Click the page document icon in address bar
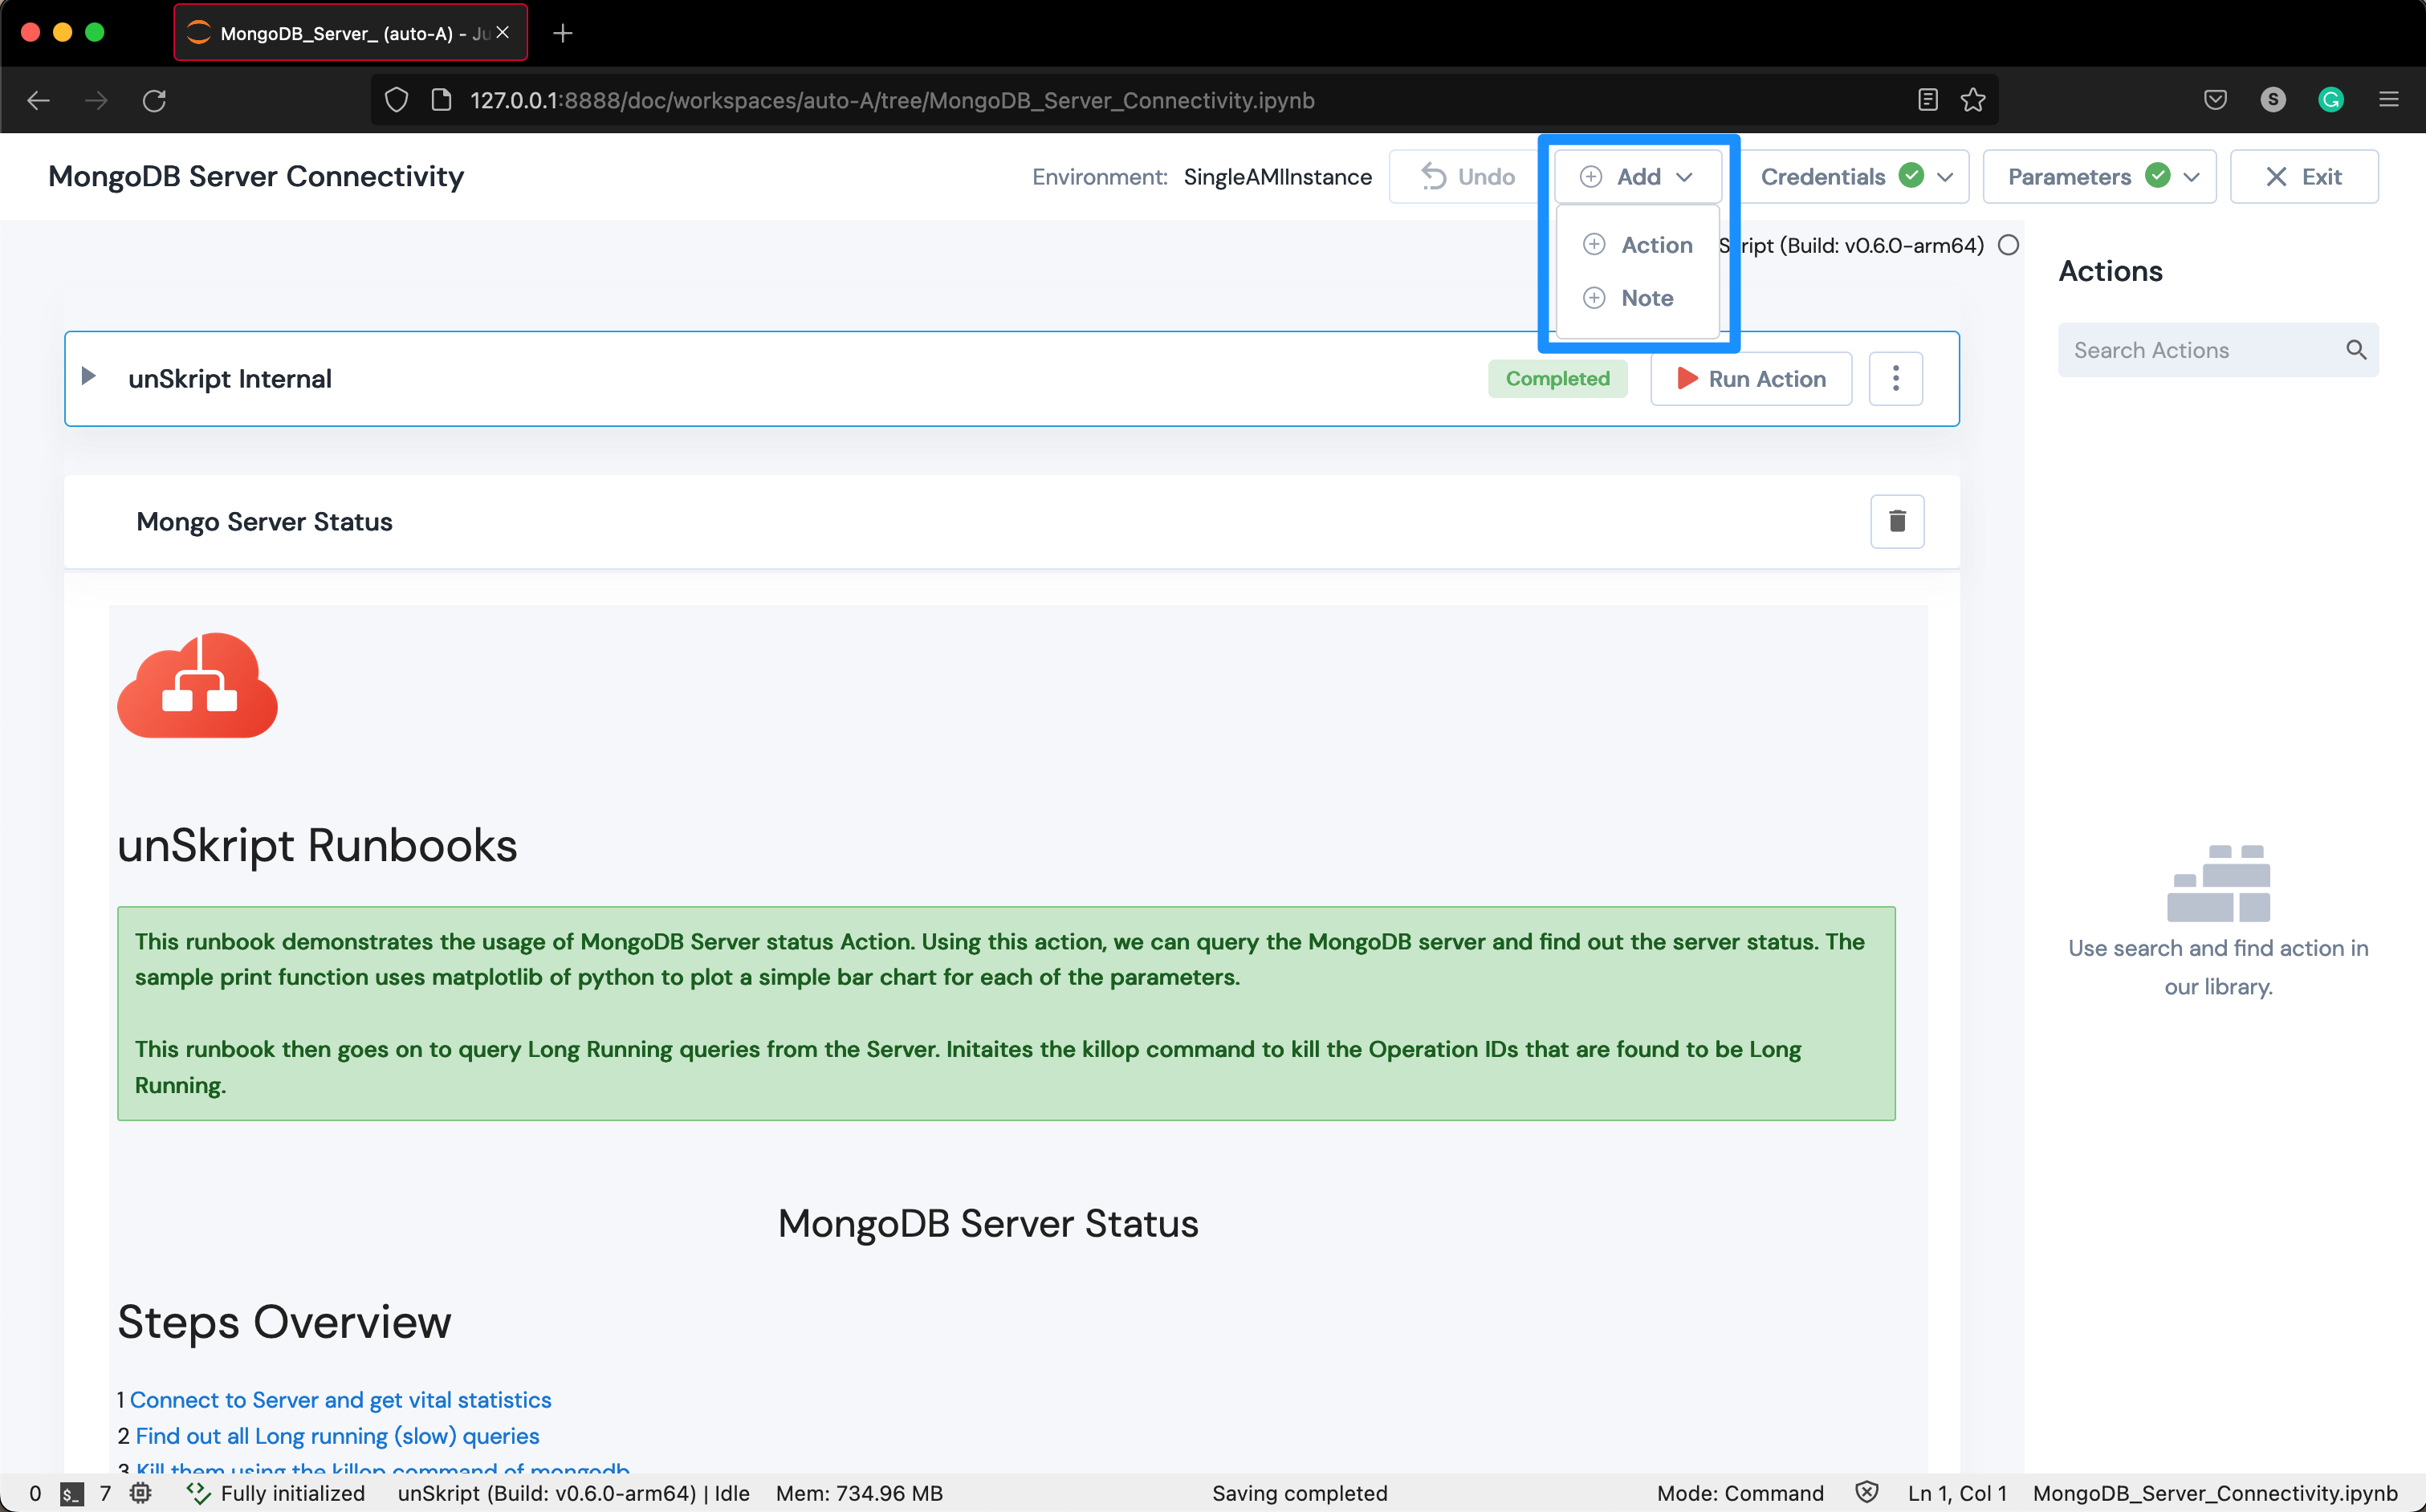Screen dimensions: 2426x1512 [x=441, y=100]
